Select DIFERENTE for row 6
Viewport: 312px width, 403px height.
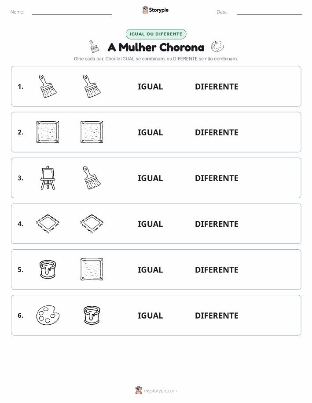click(x=217, y=316)
